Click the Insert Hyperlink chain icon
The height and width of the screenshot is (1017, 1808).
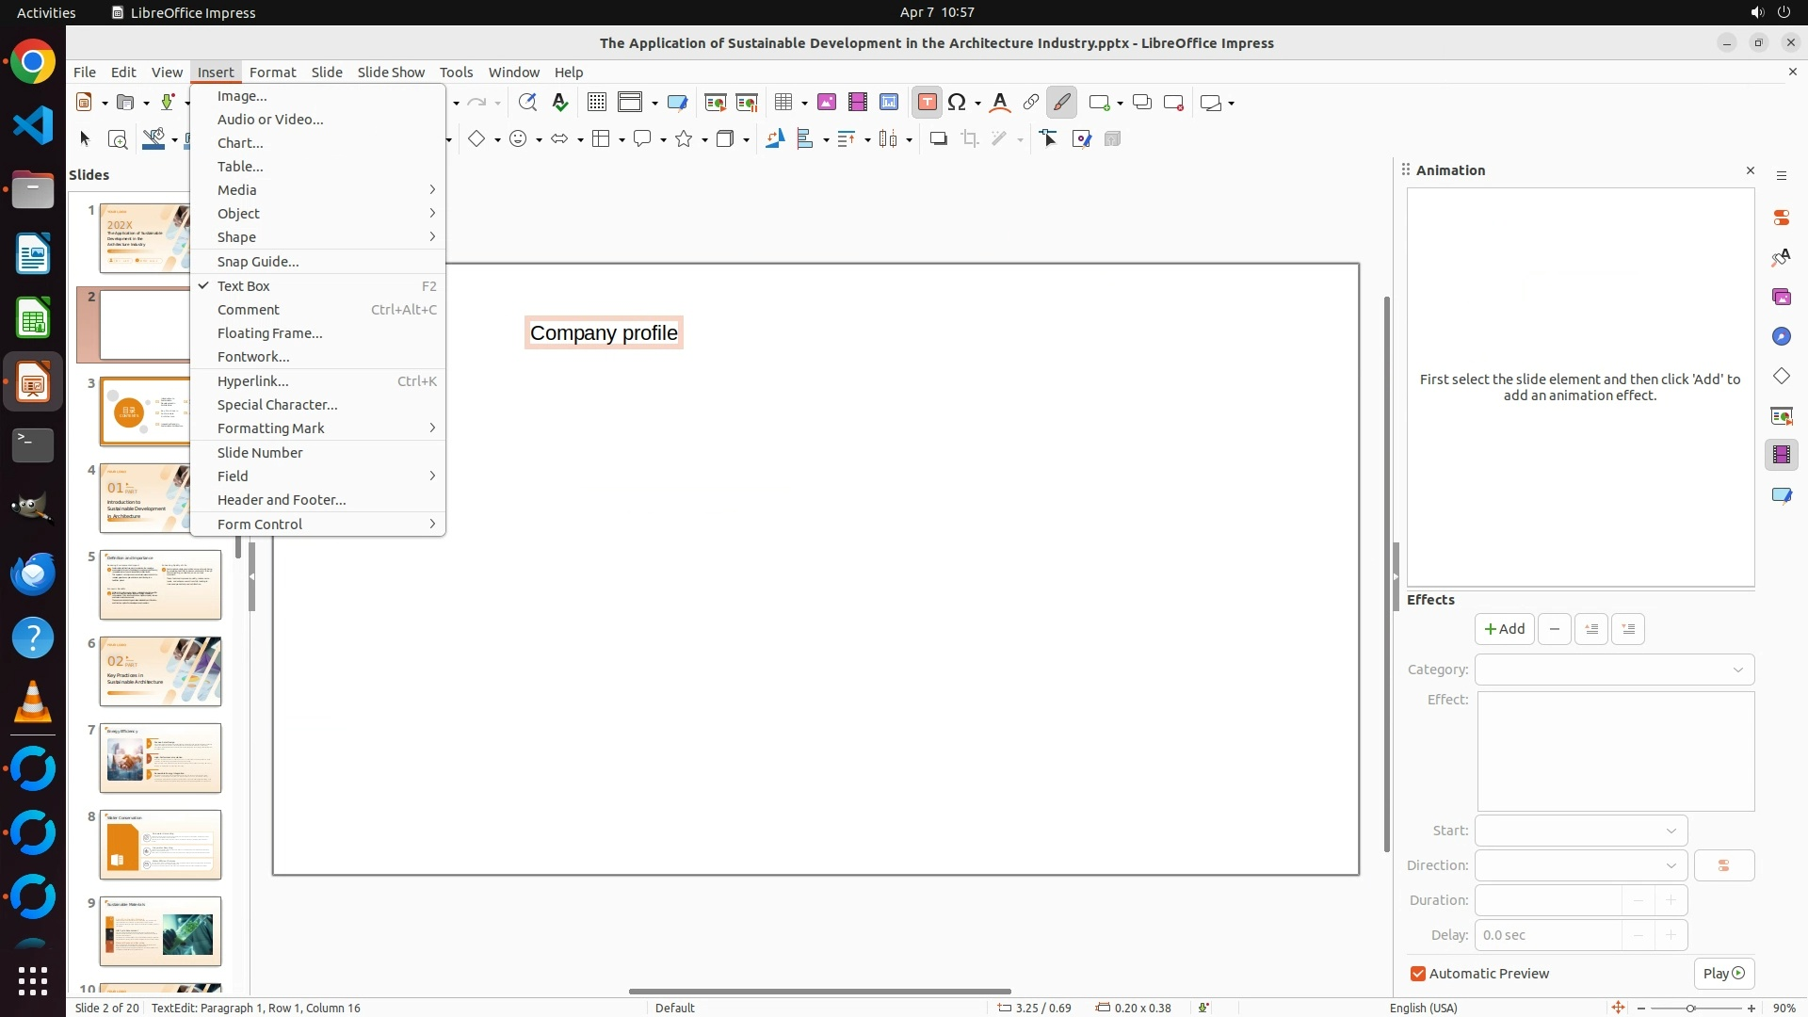point(1030,103)
